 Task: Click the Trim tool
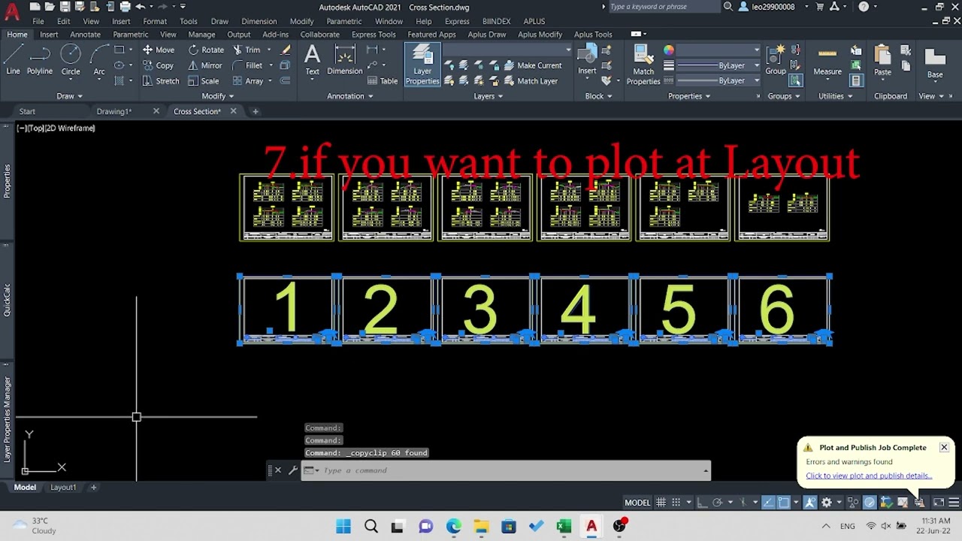coord(247,50)
